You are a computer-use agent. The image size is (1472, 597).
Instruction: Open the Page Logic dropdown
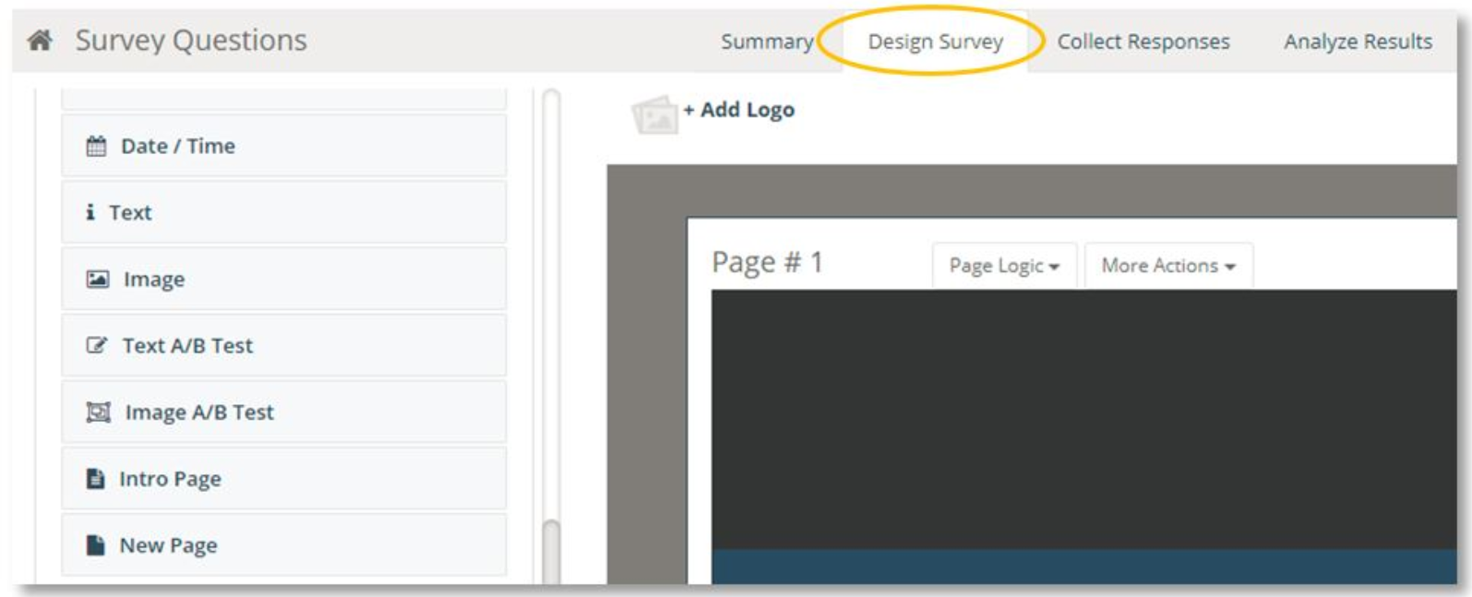point(1003,266)
